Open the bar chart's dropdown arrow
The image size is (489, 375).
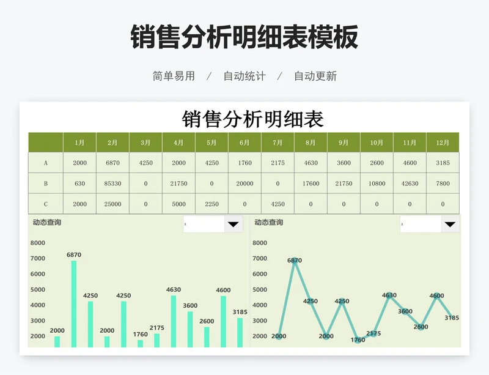233,224
